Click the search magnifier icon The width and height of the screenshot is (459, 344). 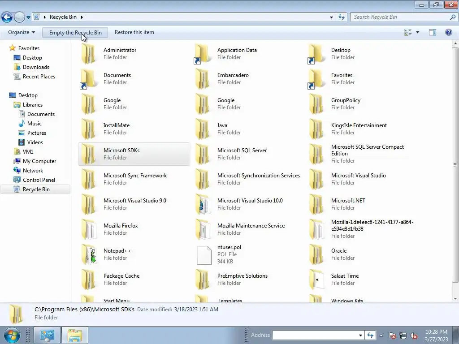point(453,17)
